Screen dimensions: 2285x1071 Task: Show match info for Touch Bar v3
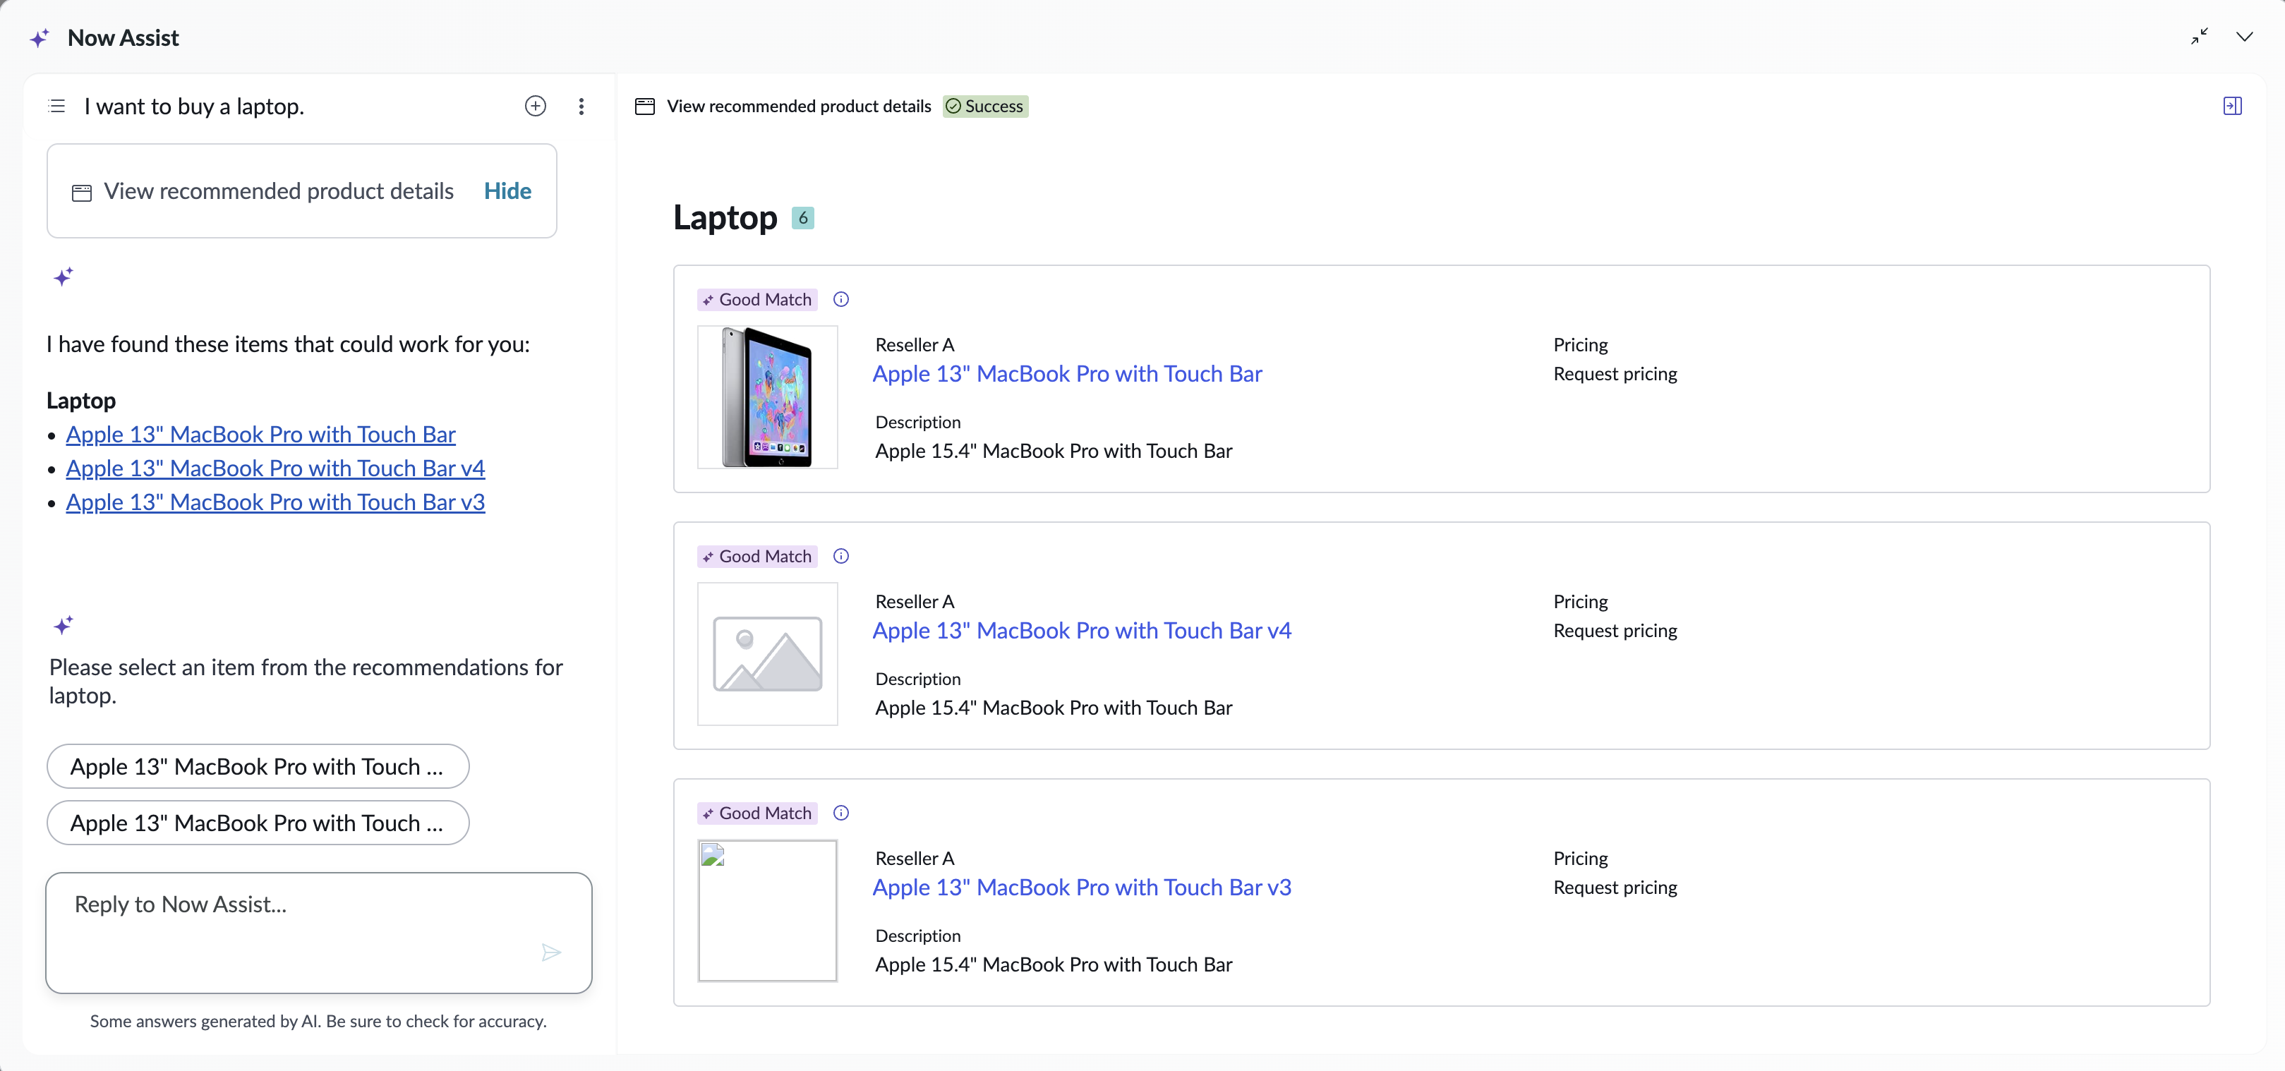pyautogui.click(x=841, y=814)
